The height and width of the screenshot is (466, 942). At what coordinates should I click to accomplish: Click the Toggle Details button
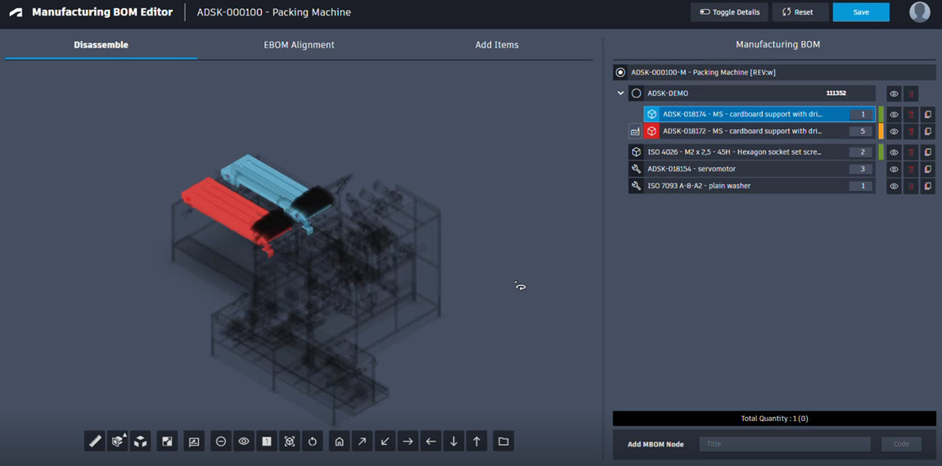tap(729, 12)
